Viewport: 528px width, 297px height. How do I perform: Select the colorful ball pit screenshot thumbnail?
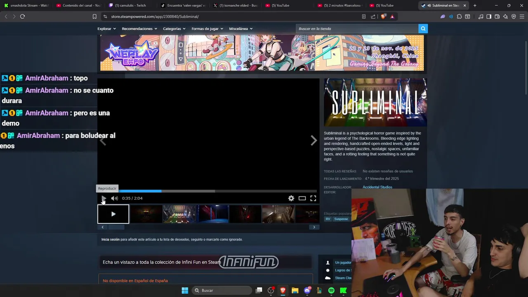tap(179, 214)
